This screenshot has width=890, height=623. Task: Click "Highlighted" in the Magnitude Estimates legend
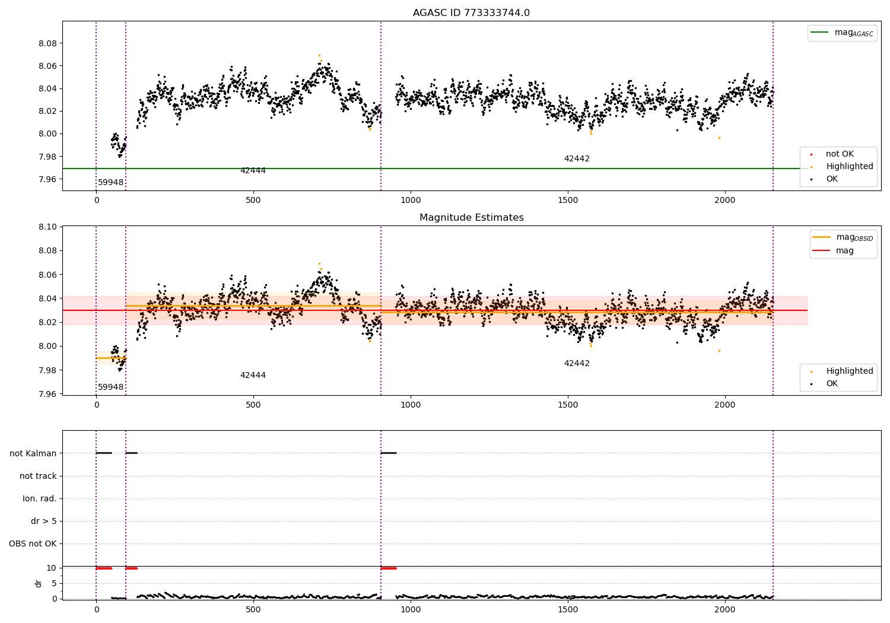849,371
